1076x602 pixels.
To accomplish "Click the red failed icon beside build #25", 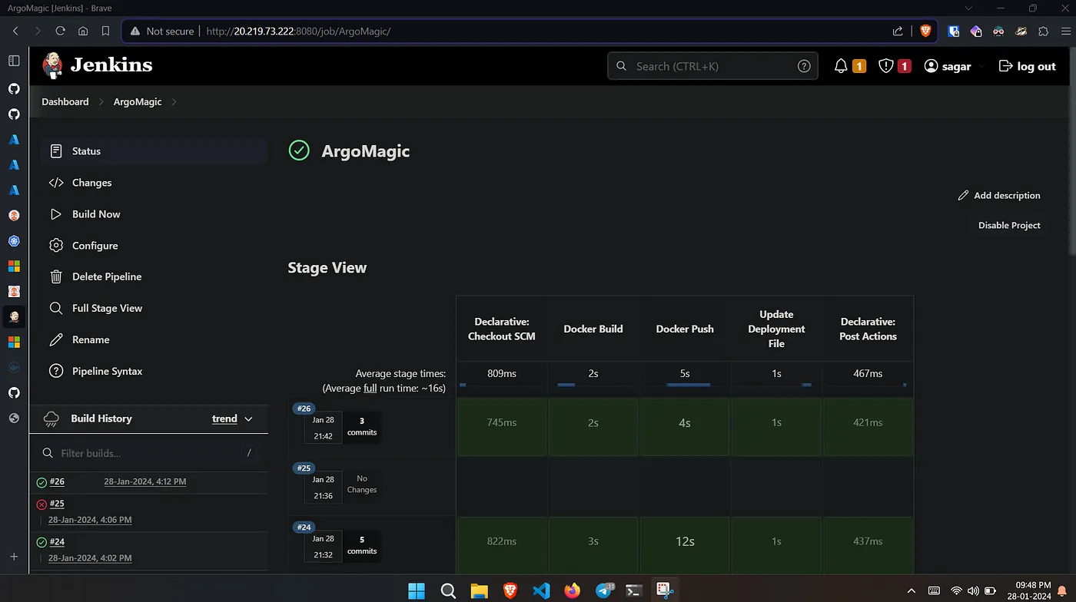I will coord(42,504).
